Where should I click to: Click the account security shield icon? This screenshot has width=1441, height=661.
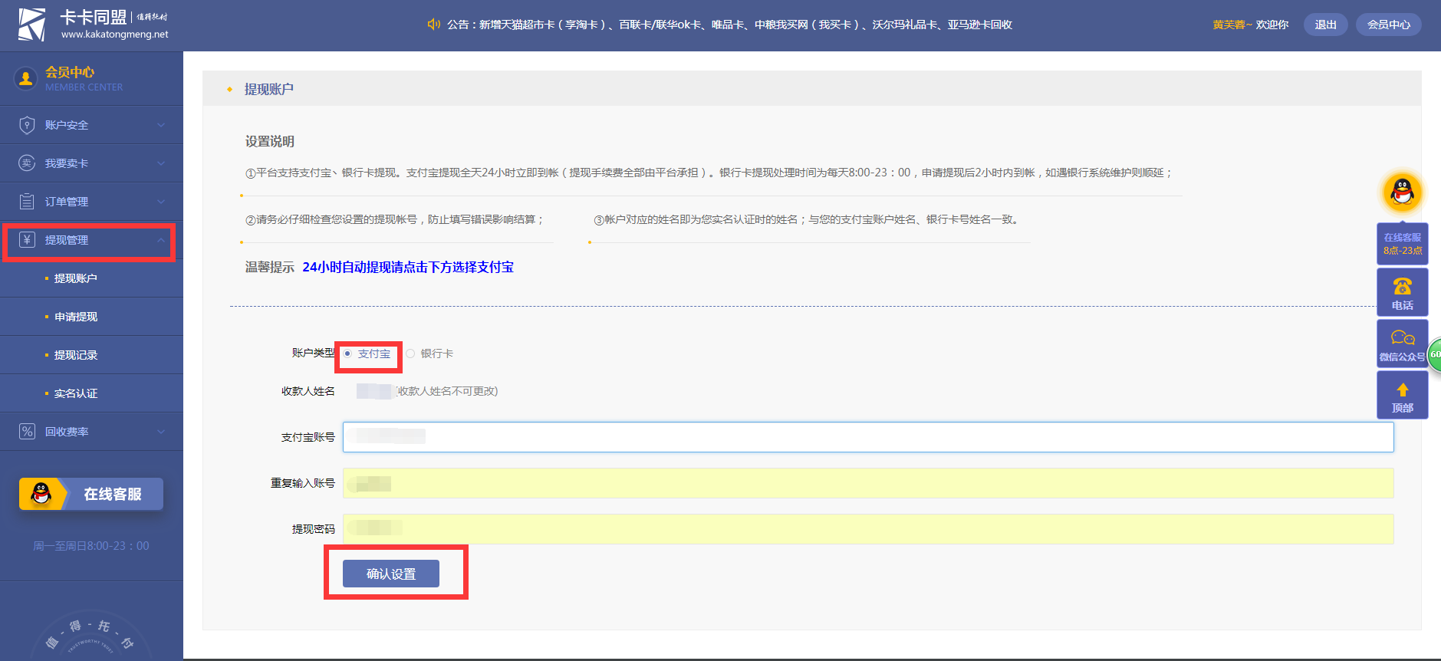pyautogui.click(x=27, y=125)
